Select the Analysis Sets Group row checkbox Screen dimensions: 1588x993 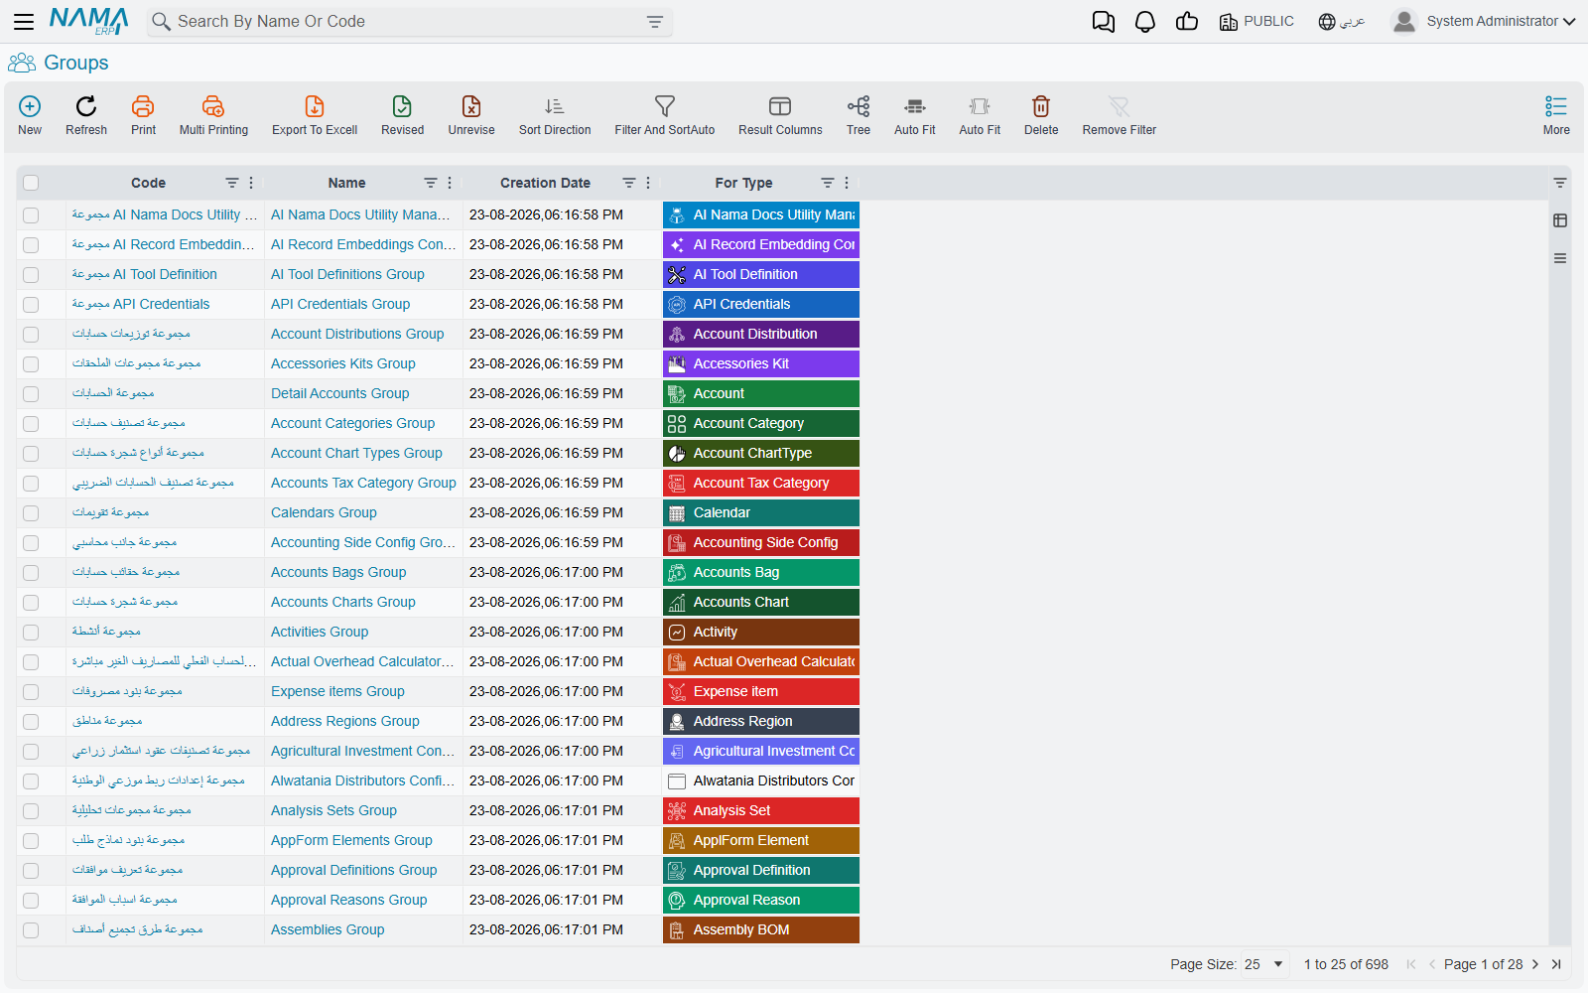tap(31, 811)
